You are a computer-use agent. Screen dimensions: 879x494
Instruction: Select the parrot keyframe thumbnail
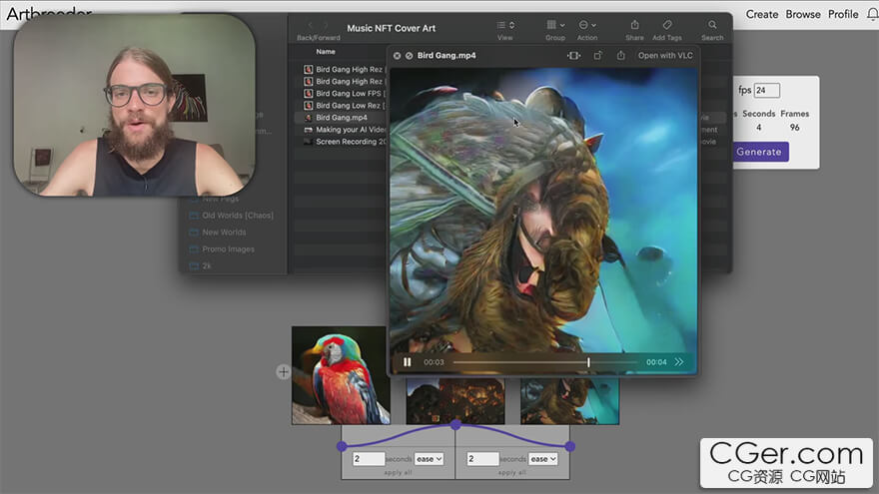341,375
